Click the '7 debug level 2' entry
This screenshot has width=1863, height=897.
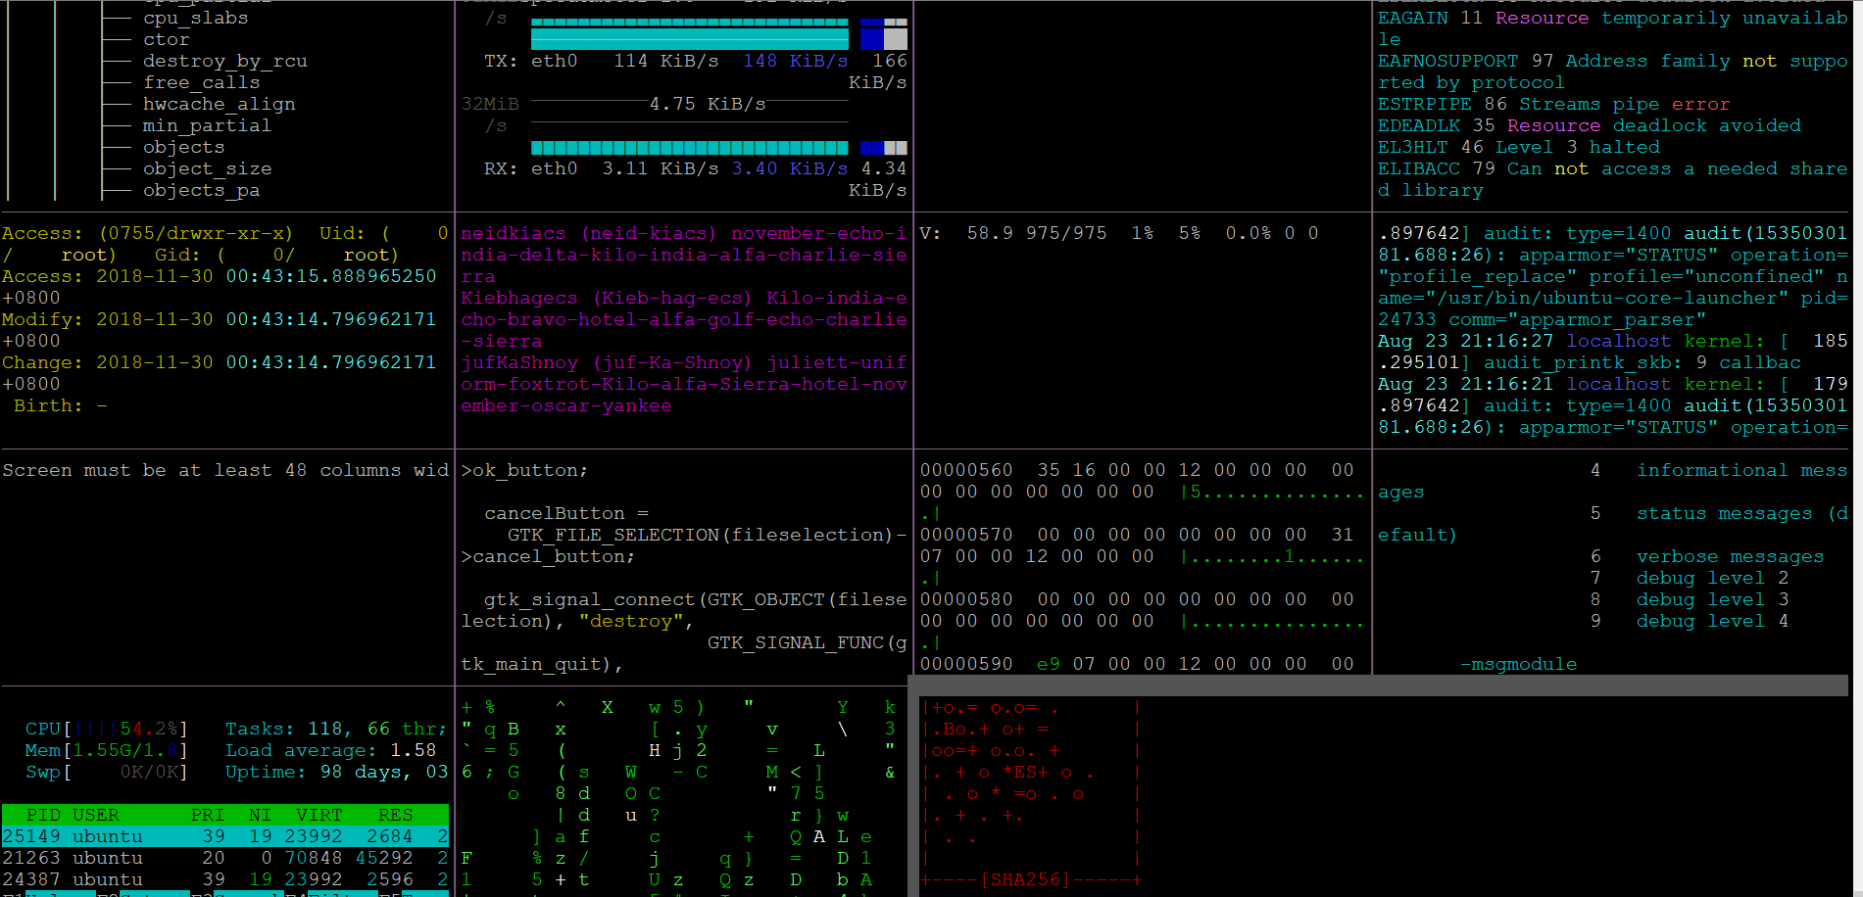pos(1689,578)
